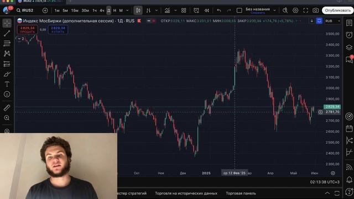Image resolution: width=354 pixels, height=199 pixels.
Task: Open the object tree layers icon
Action: coord(349,47)
